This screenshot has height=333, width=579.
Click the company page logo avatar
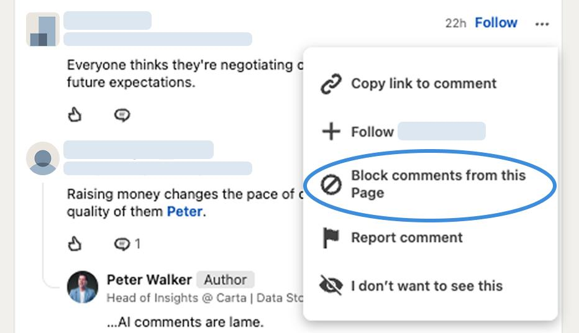click(x=43, y=29)
